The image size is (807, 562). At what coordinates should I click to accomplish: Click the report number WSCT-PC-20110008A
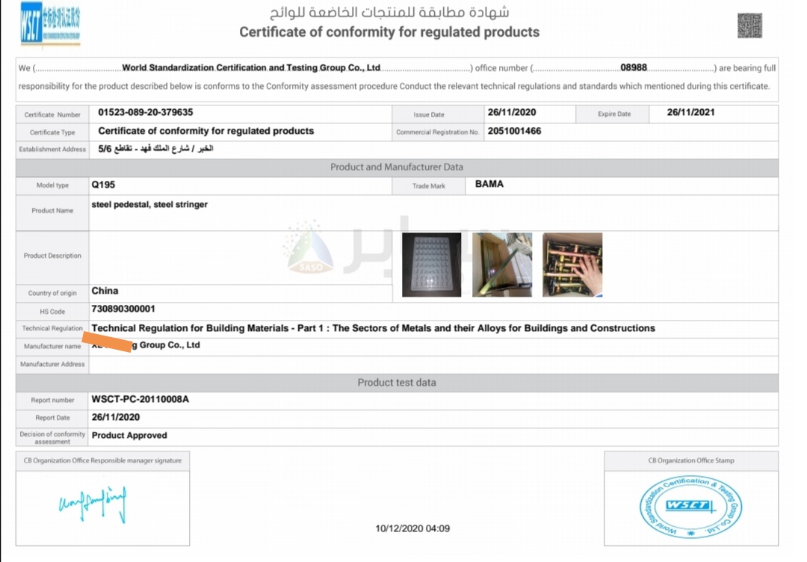(140, 399)
